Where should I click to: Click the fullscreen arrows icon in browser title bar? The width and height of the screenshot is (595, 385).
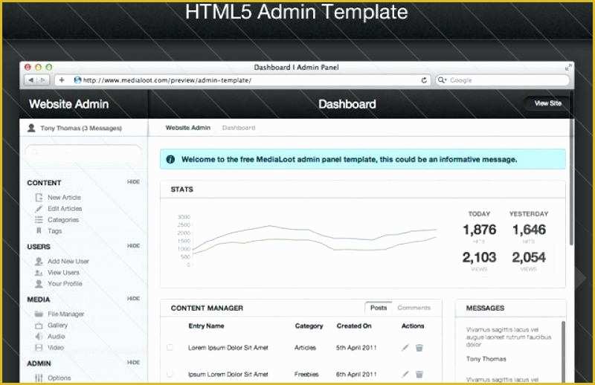[x=568, y=67]
